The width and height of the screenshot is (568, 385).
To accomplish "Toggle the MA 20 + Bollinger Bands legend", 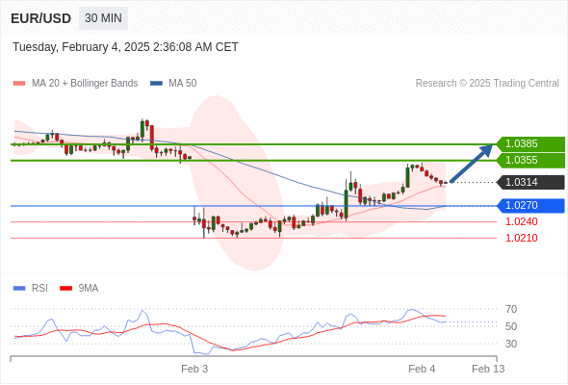I will (x=85, y=84).
